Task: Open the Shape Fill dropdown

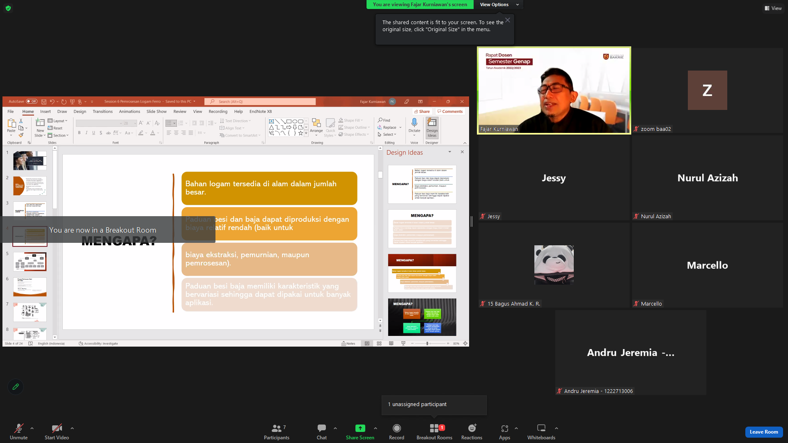Action: coord(351,120)
